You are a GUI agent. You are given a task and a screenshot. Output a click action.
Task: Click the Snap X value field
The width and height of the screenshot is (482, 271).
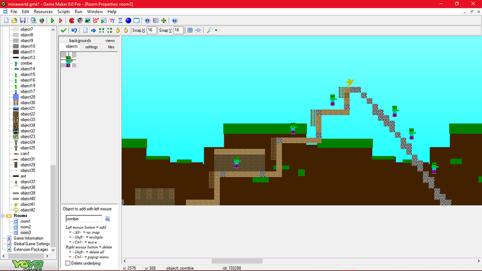[152, 31]
